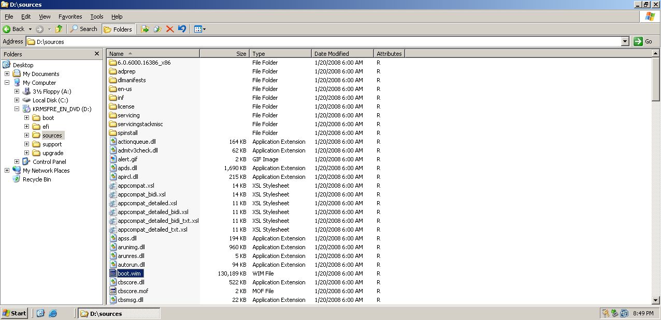This screenshot has width=661, height=320.
Task: Click the Search toolbar button
Action: pyautogui.click(x=84, y=29)
